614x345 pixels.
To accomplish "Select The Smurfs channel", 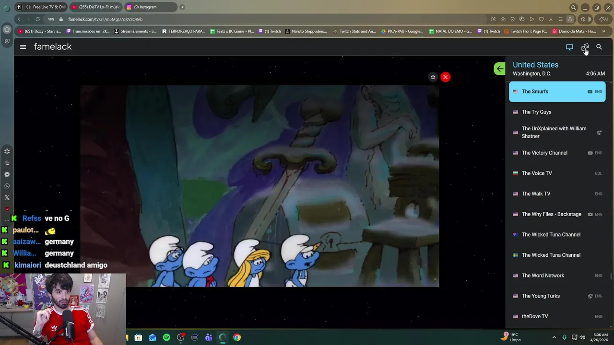I will (557, 92).
